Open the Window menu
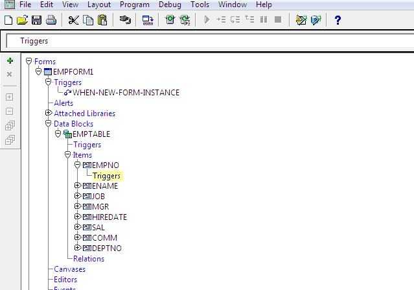The image size is (414, 290). tap(233, 5)
